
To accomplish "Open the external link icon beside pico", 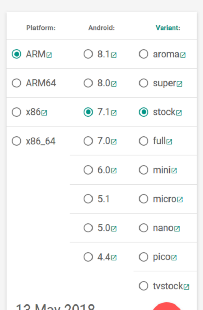I will click(x=174, y=258).
